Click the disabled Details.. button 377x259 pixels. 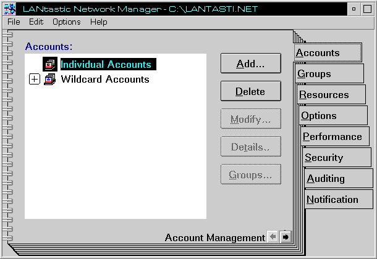[x=251, y=147]
